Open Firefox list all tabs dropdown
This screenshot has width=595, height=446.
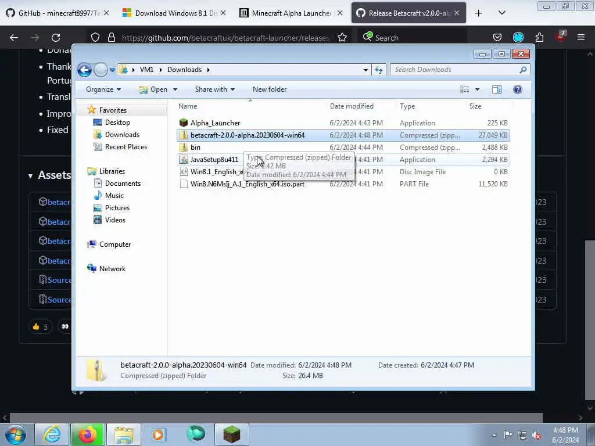pos(501,13)
